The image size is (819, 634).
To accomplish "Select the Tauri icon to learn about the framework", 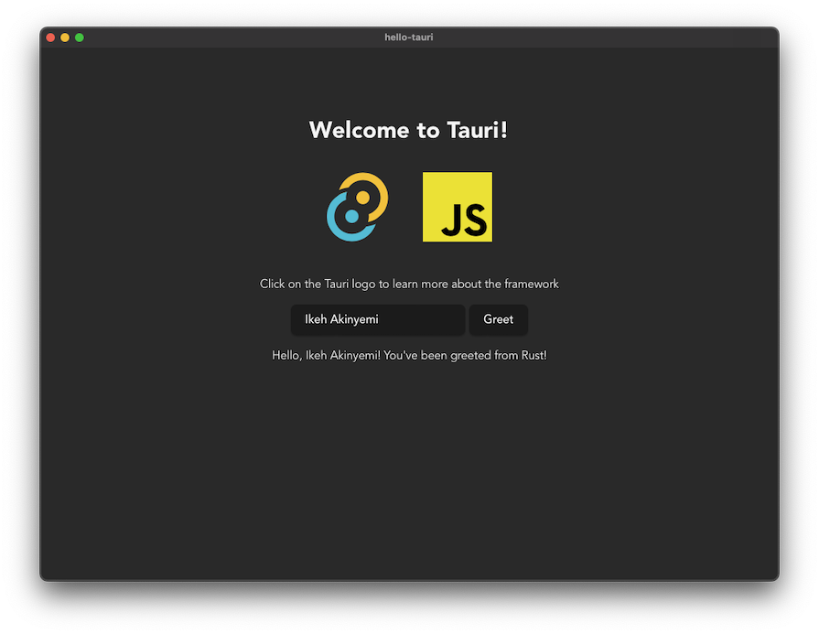I will 357,207.
